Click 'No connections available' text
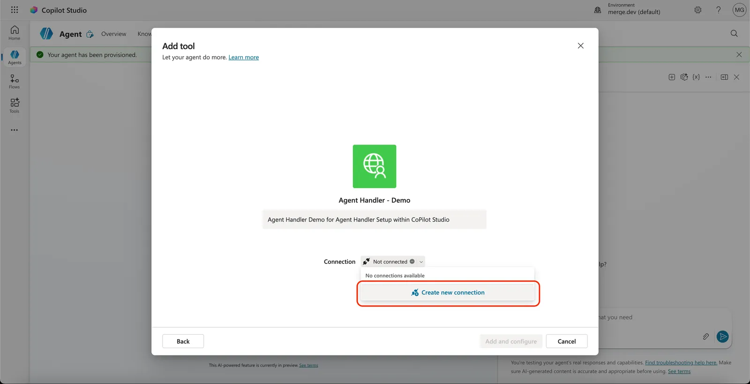Viewport: 750px width, 384px height. [395, 276]
